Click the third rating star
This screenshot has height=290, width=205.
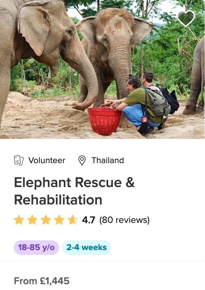pyautogui.click(x=46, y=220)
